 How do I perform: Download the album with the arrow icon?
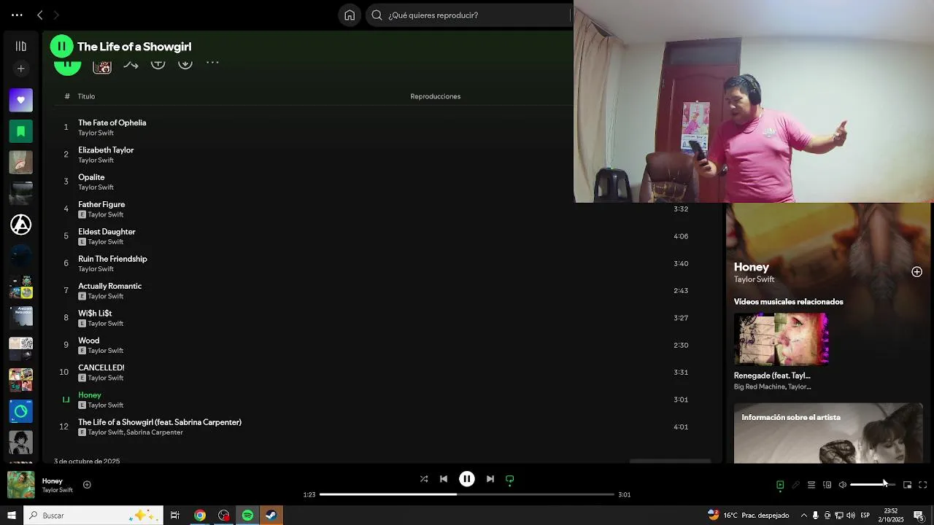click(x=185, y=63)
